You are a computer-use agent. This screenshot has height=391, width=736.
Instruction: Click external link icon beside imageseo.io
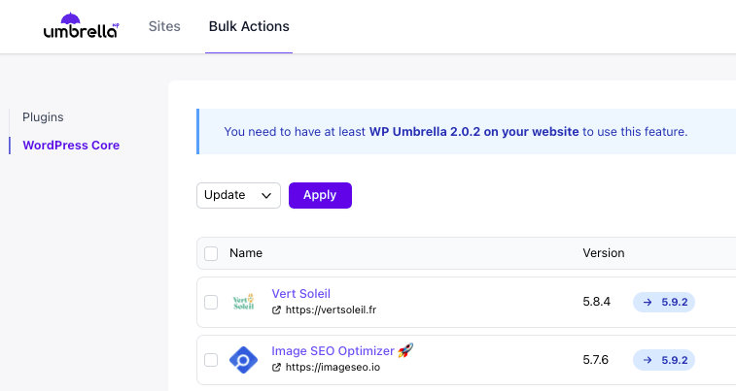tap(277, 369)
